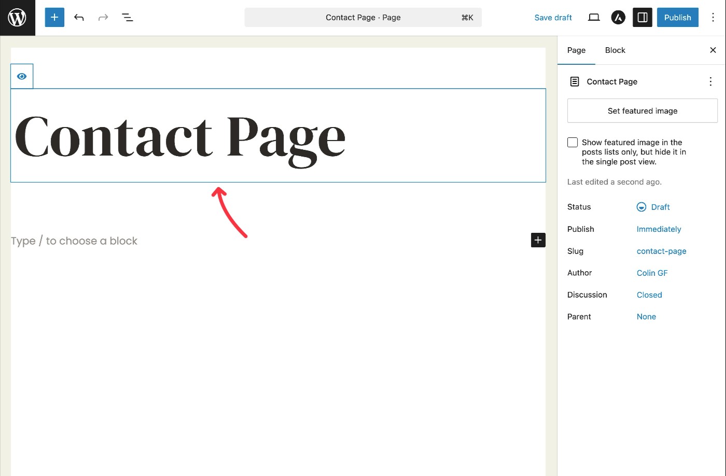Image resolution: width=726 pixels, height=476 pixels.
Task: Open the block inserter plus button
Action: (54, 18)
